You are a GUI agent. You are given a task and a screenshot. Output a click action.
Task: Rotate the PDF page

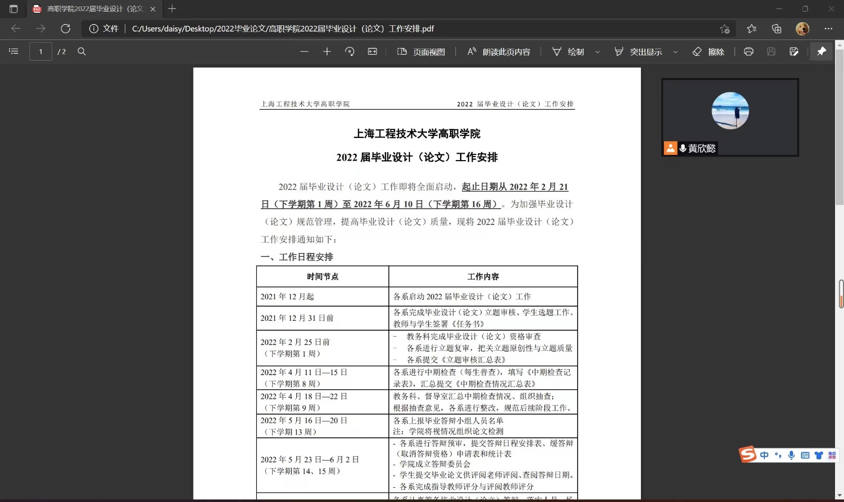(350, 51)
